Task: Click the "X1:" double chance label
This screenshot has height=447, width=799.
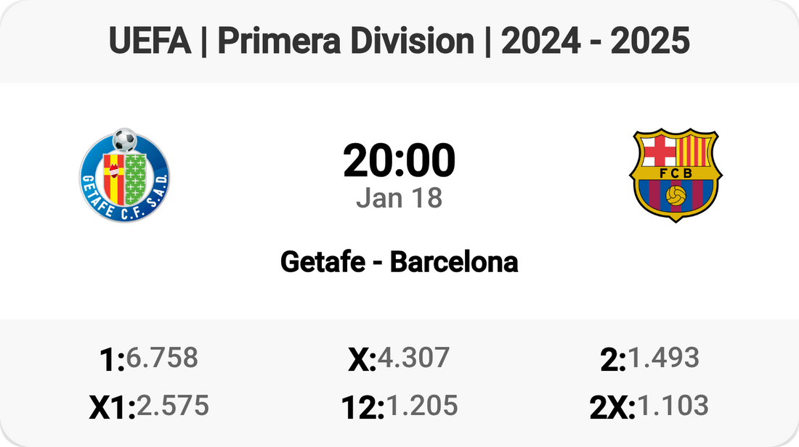Action: click(x=112, y=407)
